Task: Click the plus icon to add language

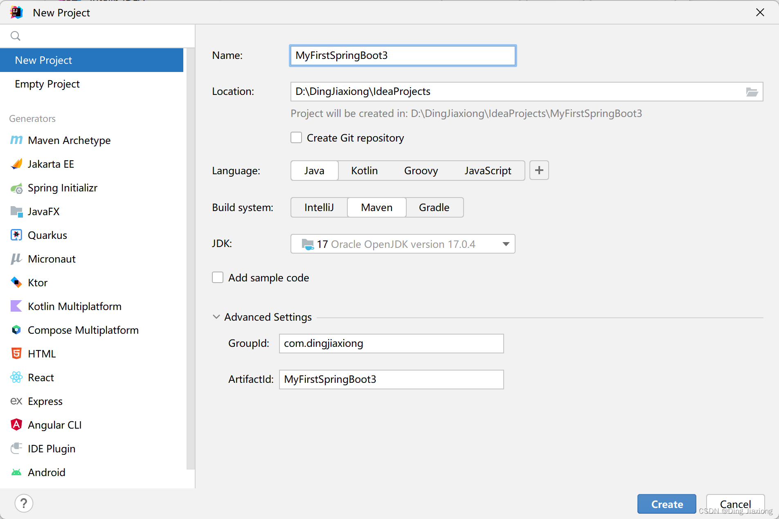Action: [x=539, y=170]
